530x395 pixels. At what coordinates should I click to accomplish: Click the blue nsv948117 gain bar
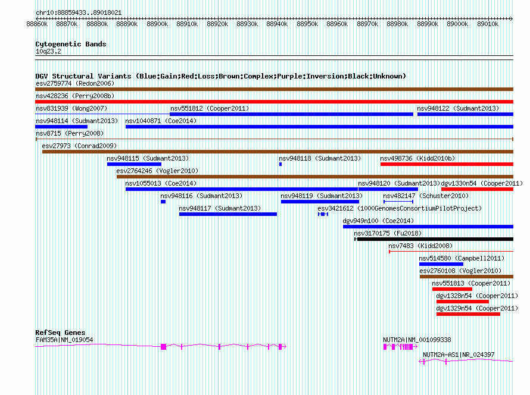pos(228,214)
